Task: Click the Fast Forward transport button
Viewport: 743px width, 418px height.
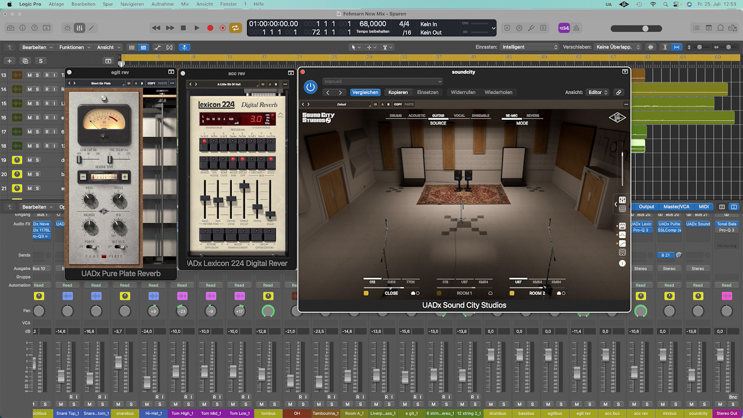Action: [170, 28]
